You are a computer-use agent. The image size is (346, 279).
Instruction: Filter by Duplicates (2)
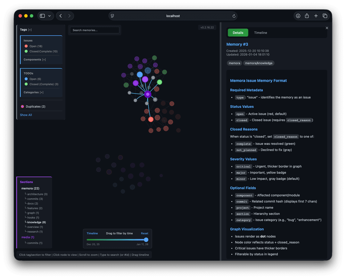33,107
